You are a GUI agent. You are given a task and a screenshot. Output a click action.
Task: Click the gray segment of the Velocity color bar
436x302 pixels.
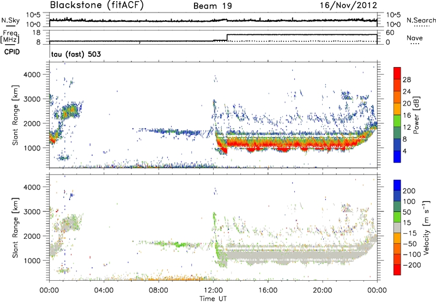pyautogui.click(x=397, y=227)
